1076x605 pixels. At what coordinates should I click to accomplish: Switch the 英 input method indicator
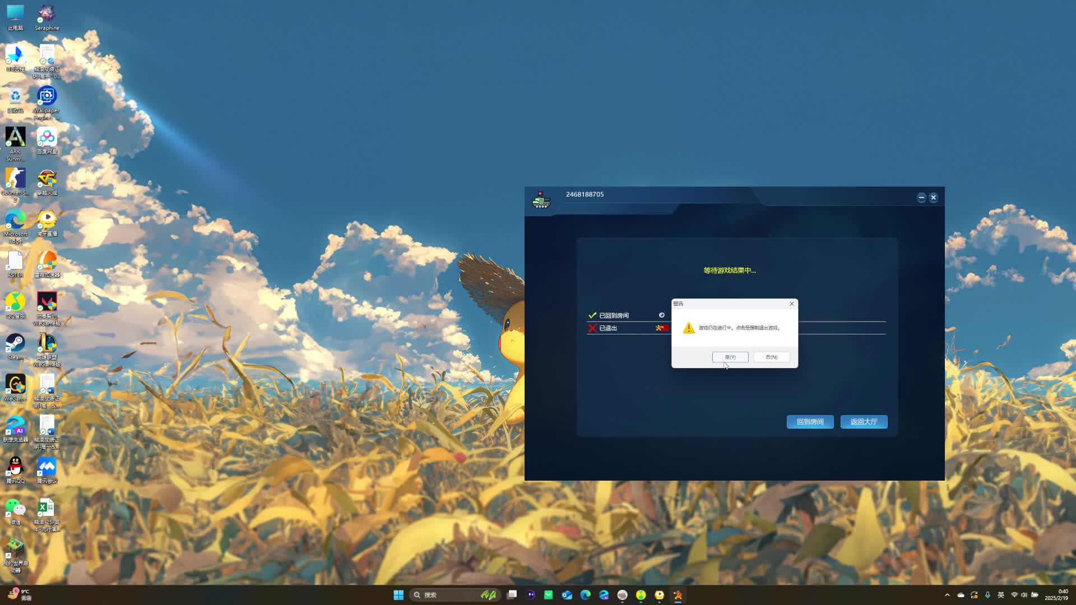coord(1001,595)
